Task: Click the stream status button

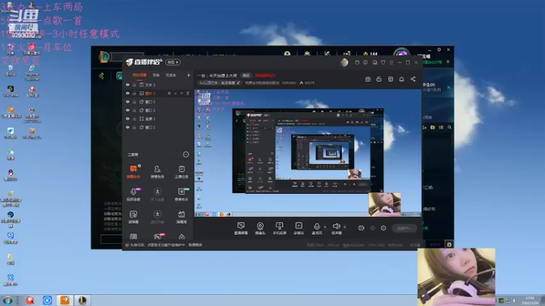Action: pos(404,228)
